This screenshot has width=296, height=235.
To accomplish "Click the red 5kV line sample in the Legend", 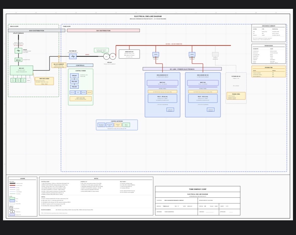I will coord(12,185).
